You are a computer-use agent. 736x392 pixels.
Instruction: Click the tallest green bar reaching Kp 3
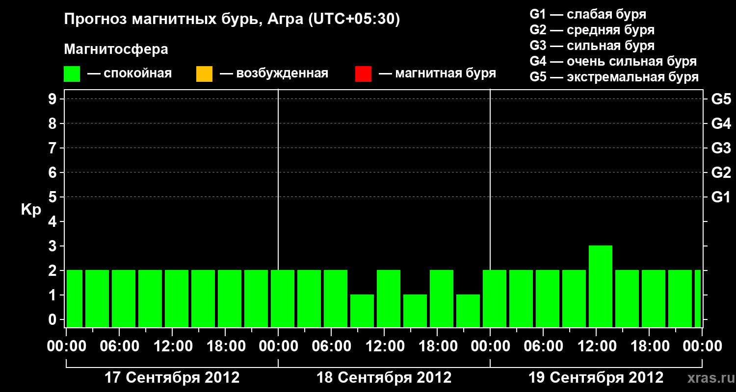pos(601,286)
